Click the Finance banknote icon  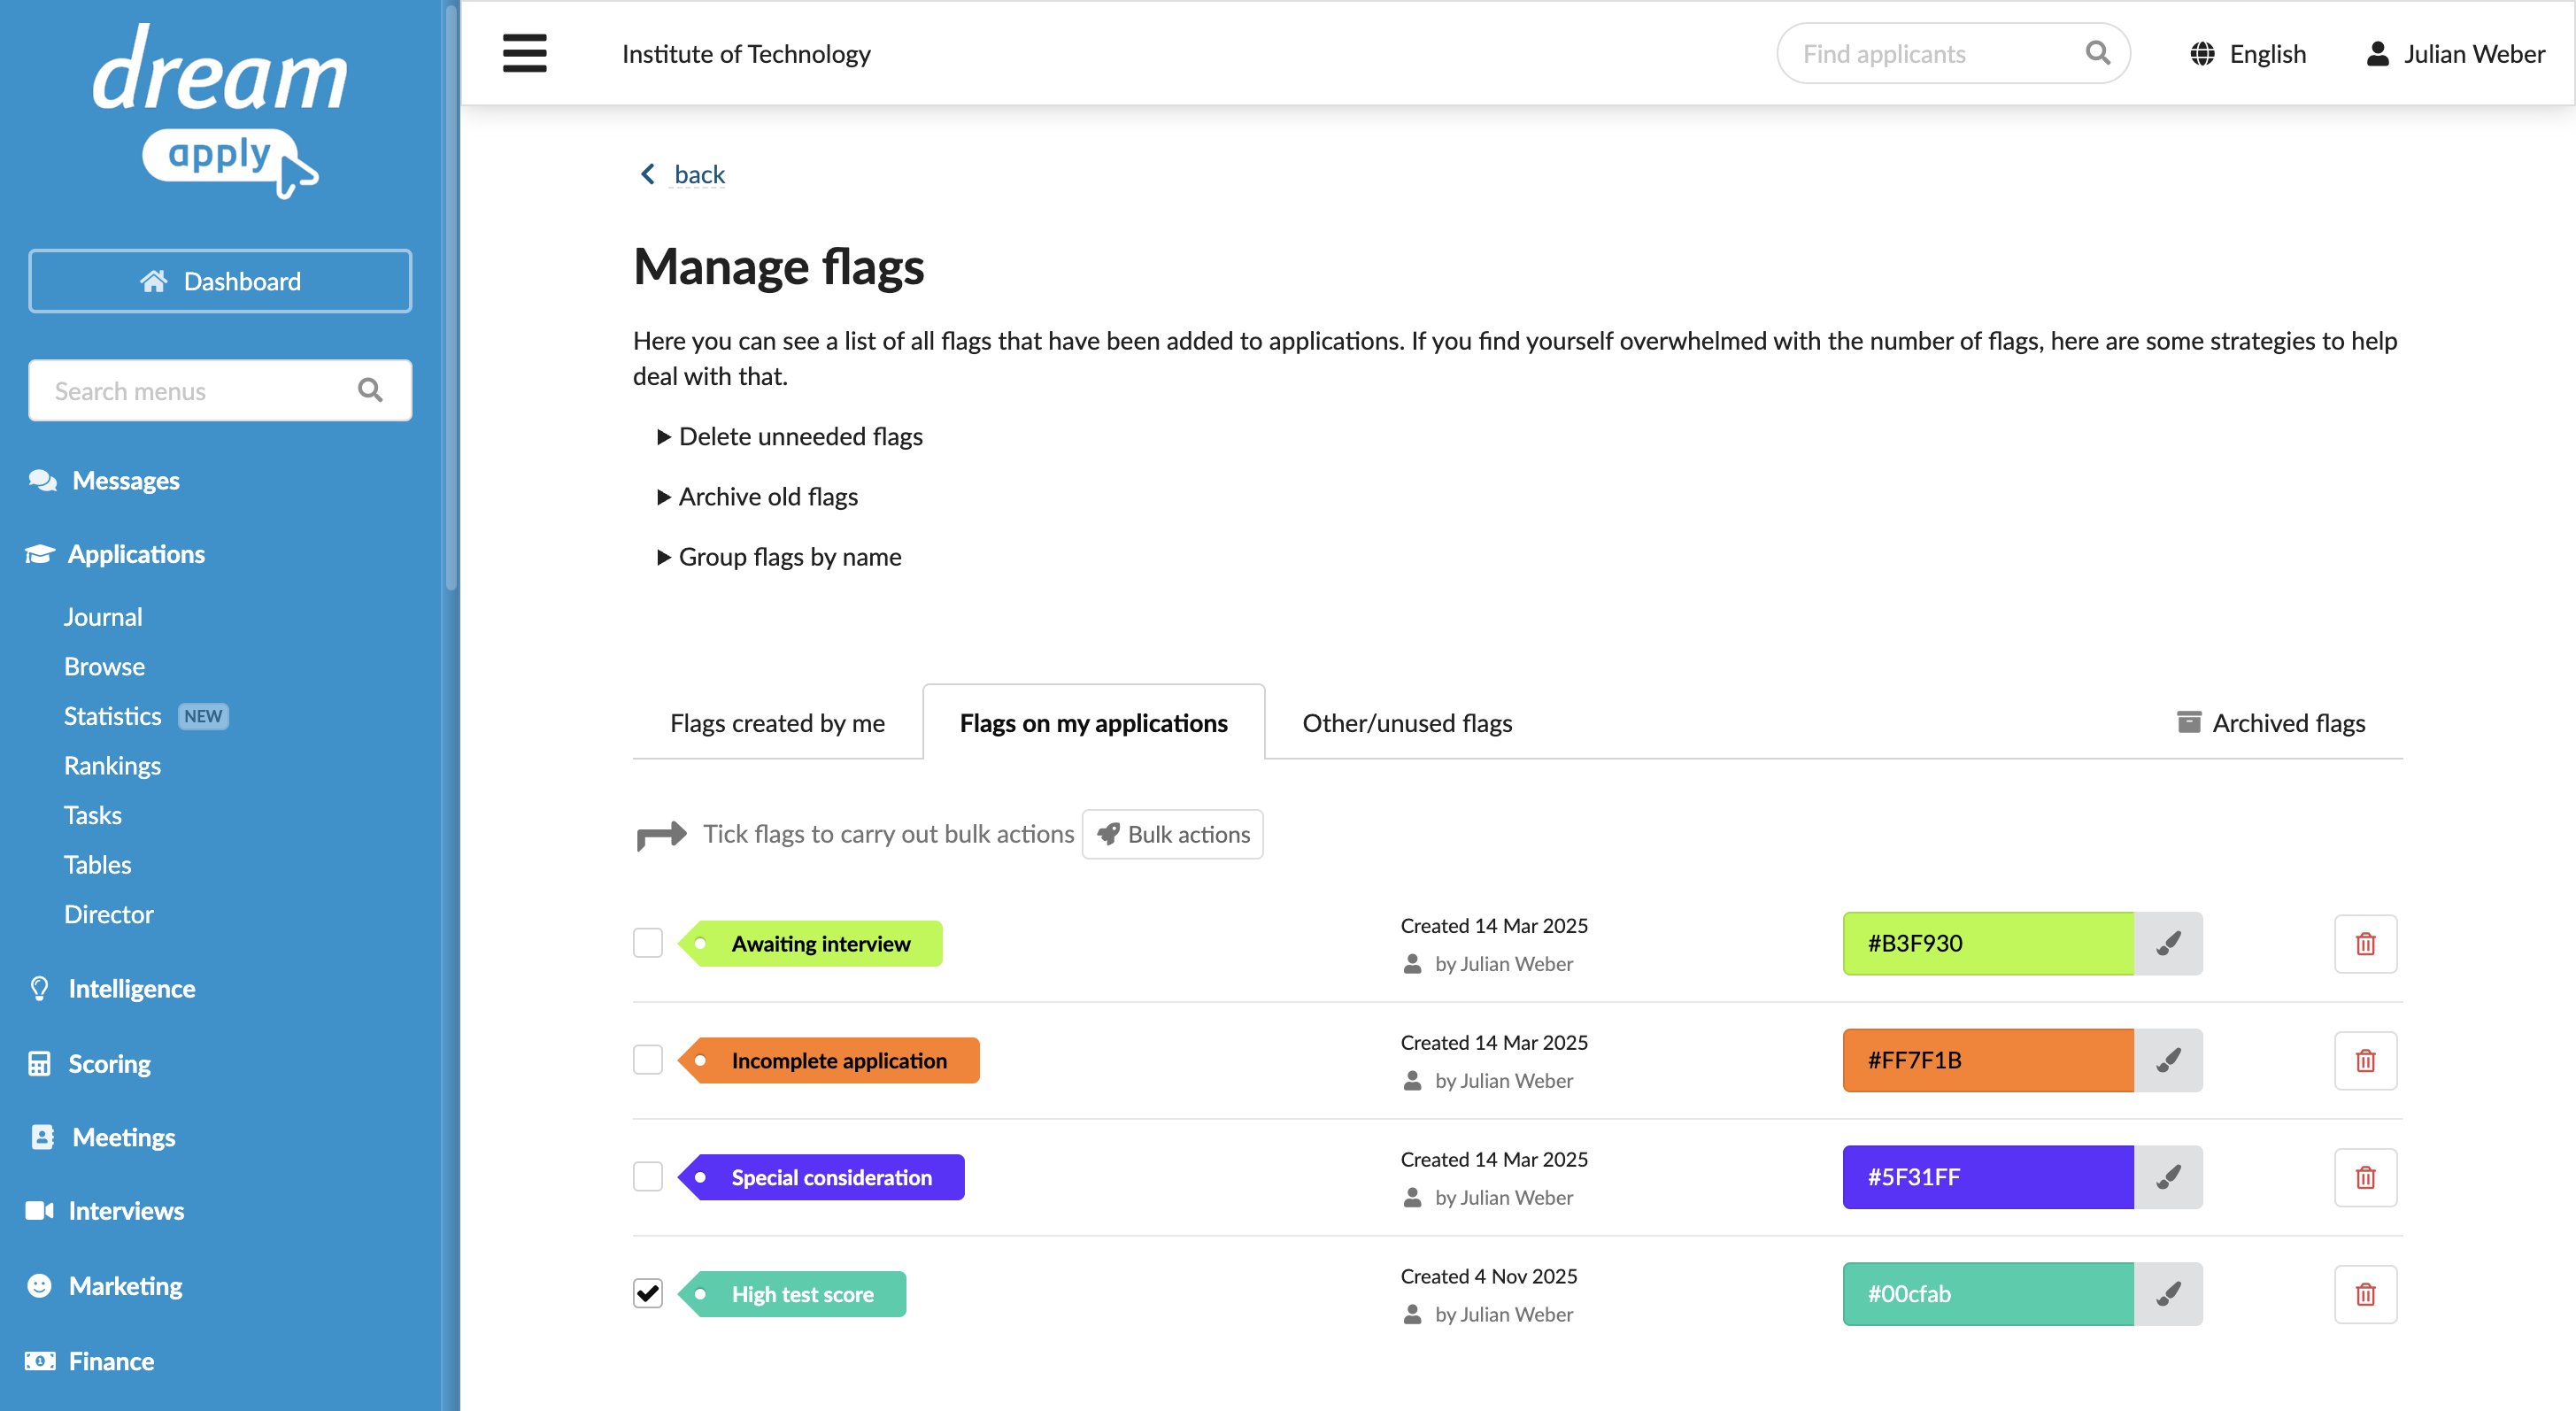coord(40,1361)
